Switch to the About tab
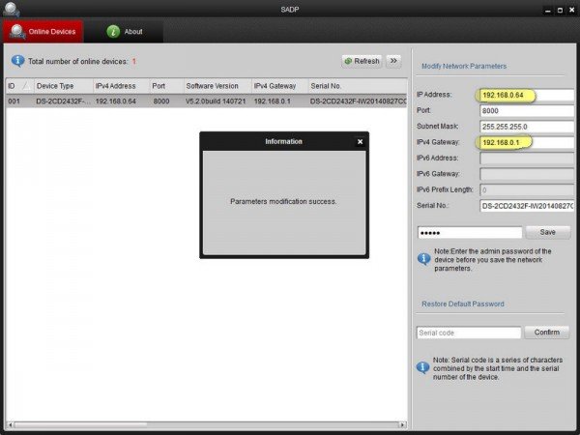The width and height of the screenshot is (580, 435). (125, 32)
